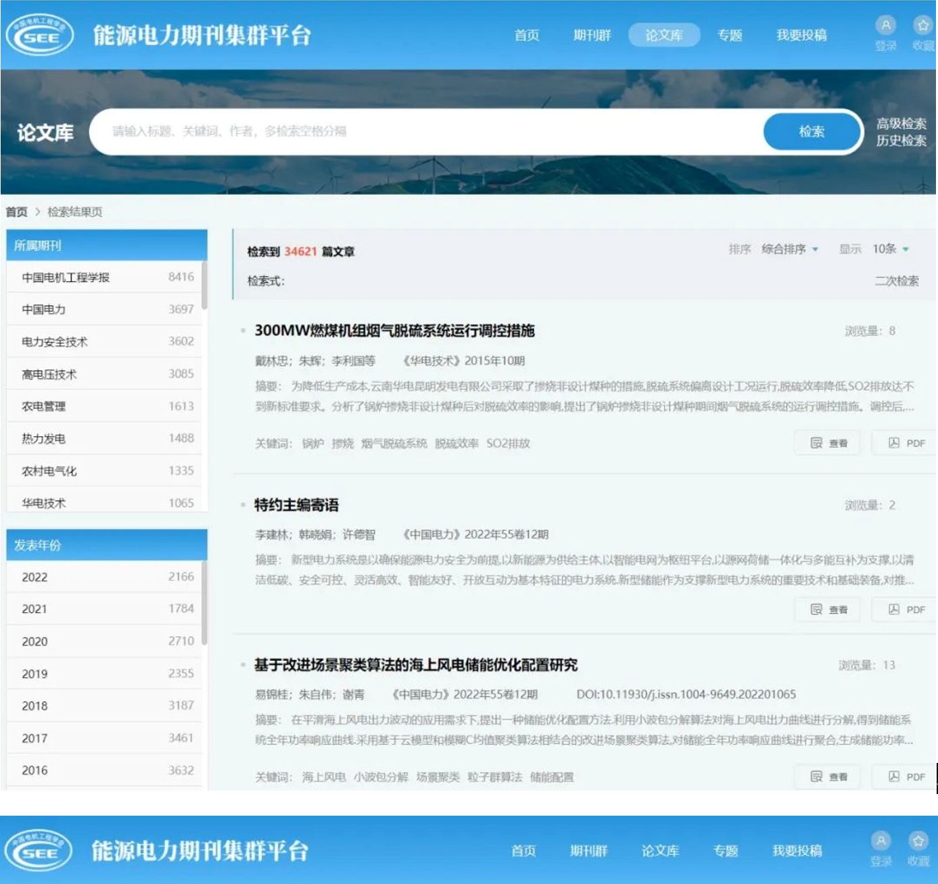
Task: Open the 综合排序 sort dropdown
Action: coord(789,249)
